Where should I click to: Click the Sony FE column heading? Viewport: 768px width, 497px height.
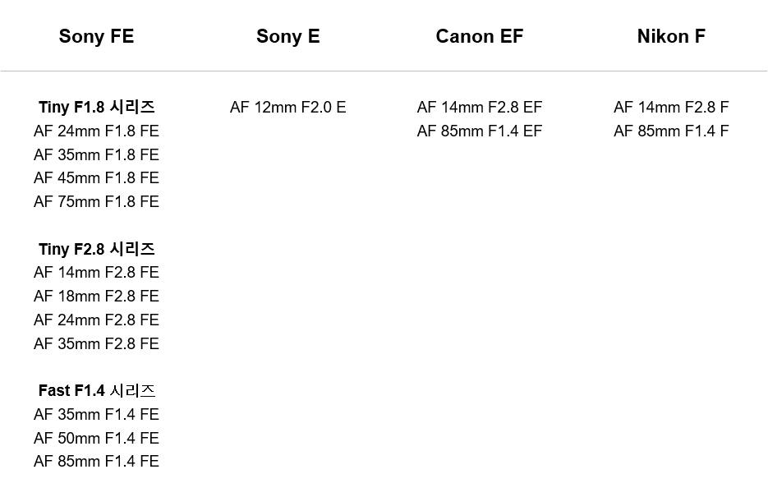96,36
